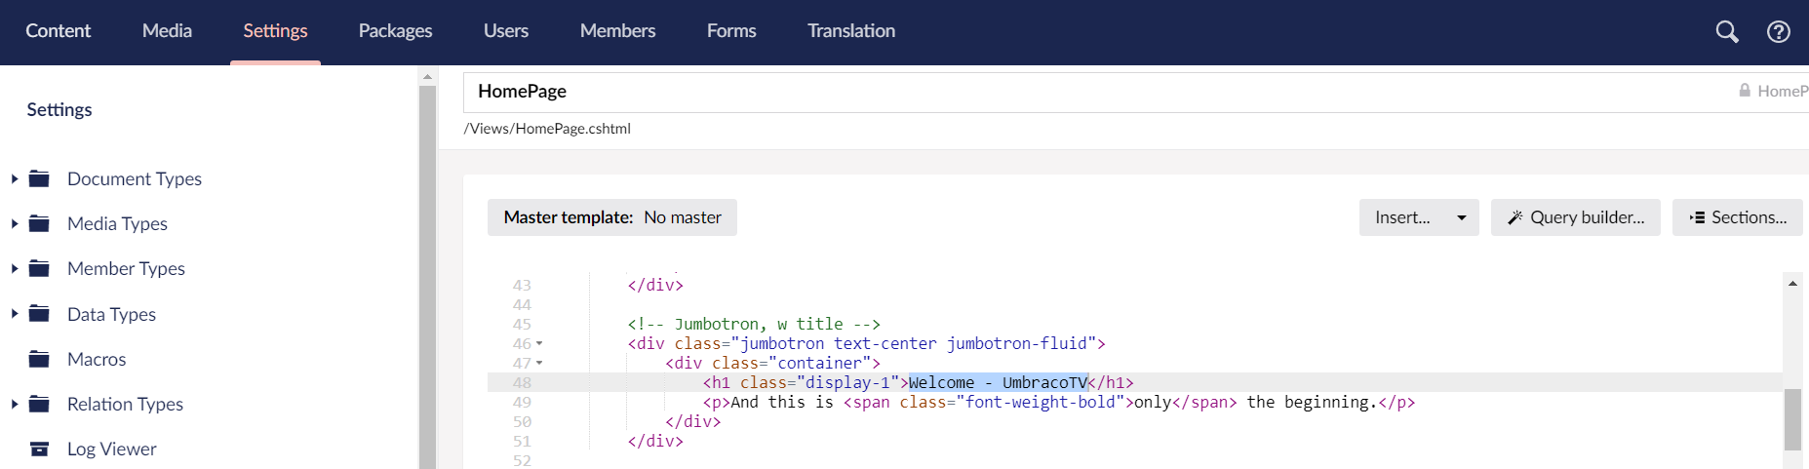
Task: Click the Media Types folder icon
Action: tap(39, 223)
